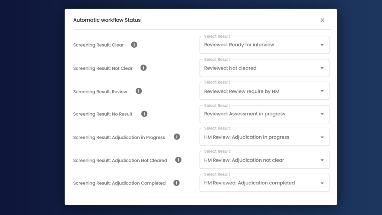Click info icon for Adjudication in Progress
The width and height of the screenshot is (382, 215).
177,137
